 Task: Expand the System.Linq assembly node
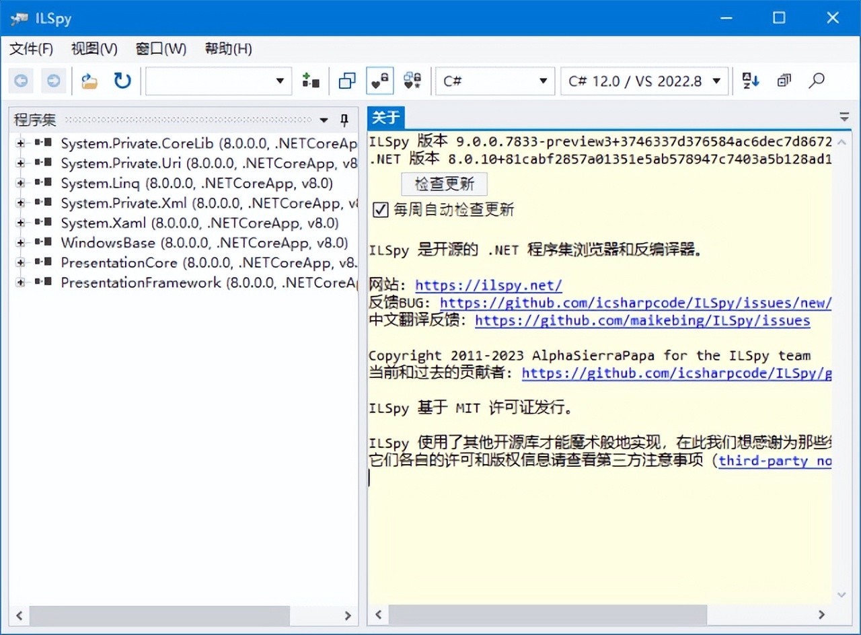(19, 183)
